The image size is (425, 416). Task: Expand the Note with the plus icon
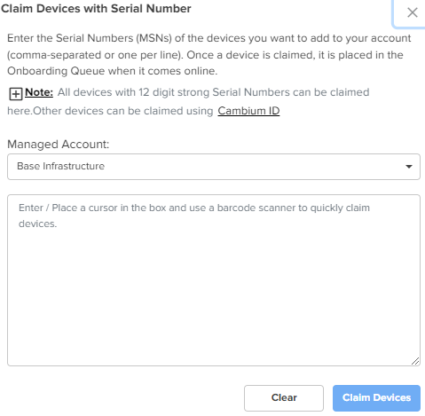[x=16, y=94]
